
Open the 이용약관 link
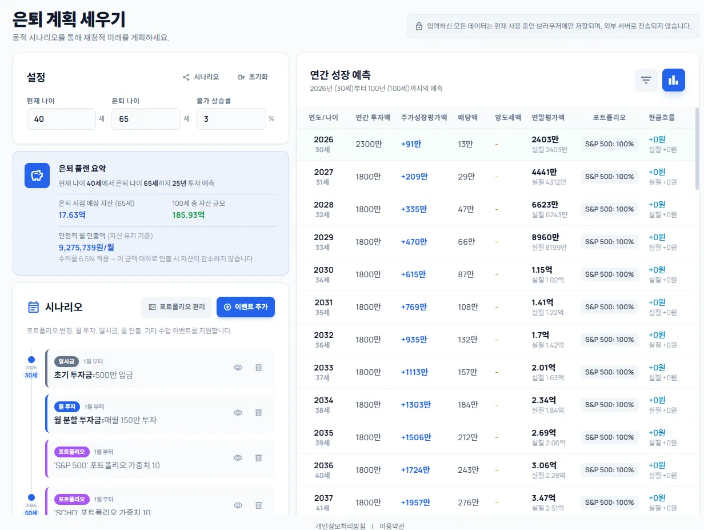click(392, 526)
